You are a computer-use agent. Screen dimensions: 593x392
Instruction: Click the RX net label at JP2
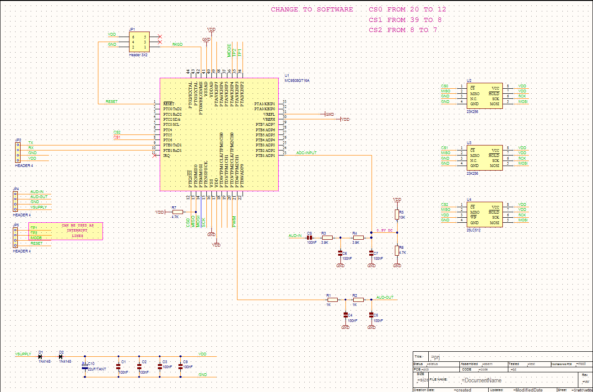pos(31,147)
